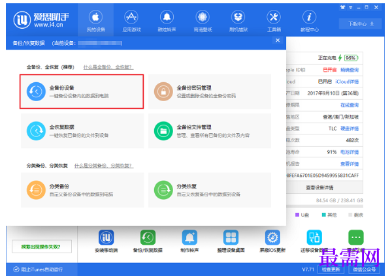The image size is (392, 278).
Task: Open 什么是分类备份、分类恢复 help link
Action: click(x=104, y=166)
